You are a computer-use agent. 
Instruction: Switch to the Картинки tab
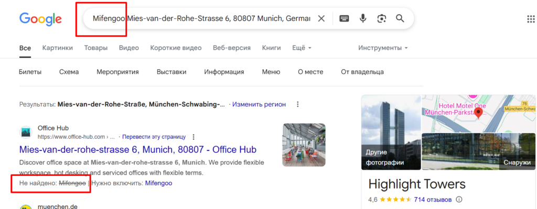58,48
